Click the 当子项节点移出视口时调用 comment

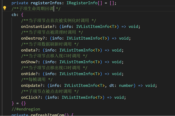pyautogui.click(x=54, y=68)
